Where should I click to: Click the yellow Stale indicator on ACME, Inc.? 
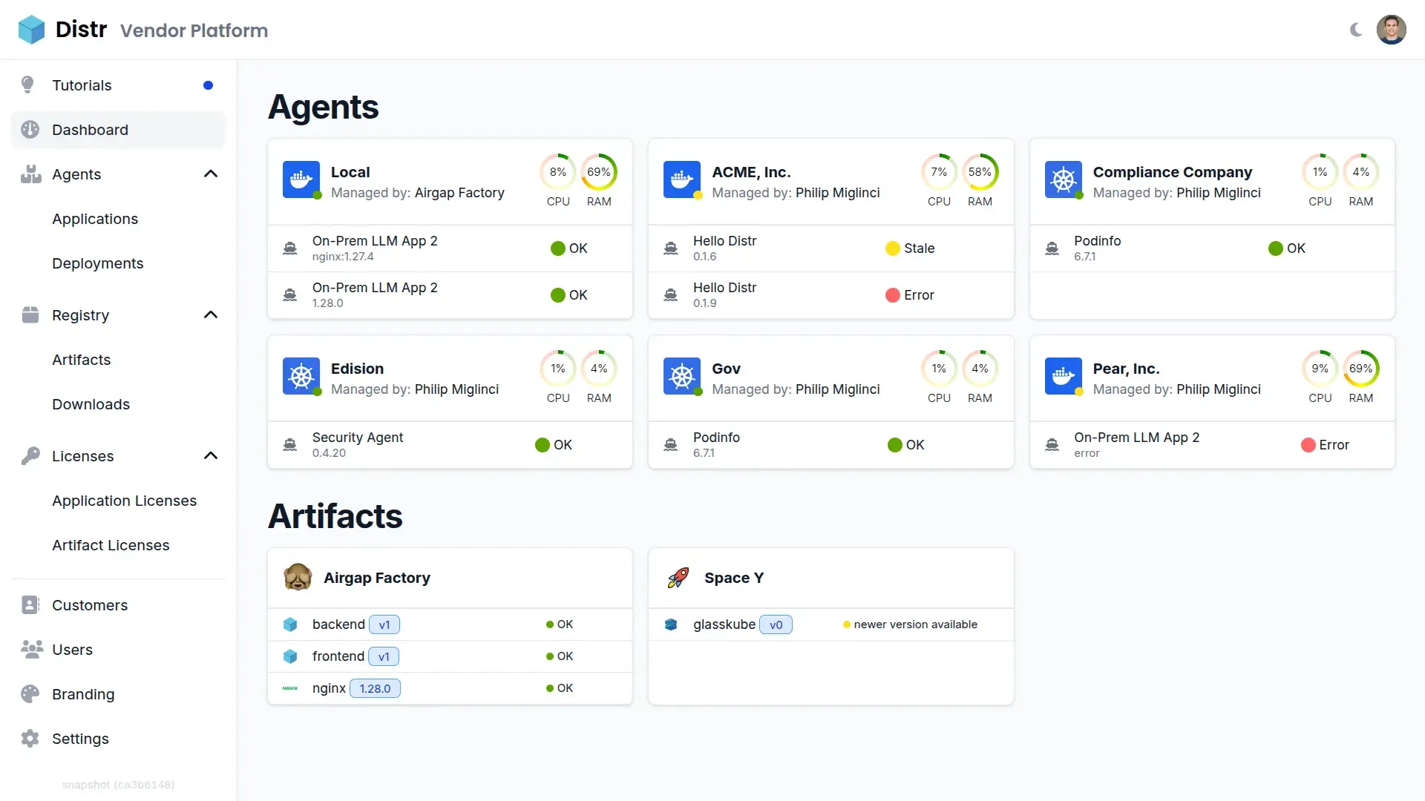891,248
